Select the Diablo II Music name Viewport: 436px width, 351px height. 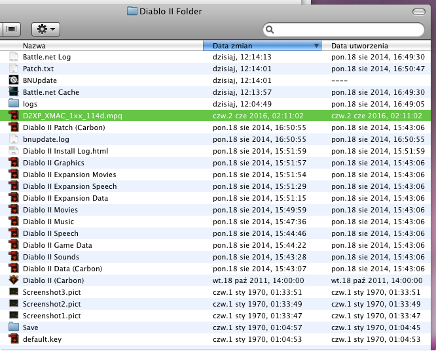[48, 222]
